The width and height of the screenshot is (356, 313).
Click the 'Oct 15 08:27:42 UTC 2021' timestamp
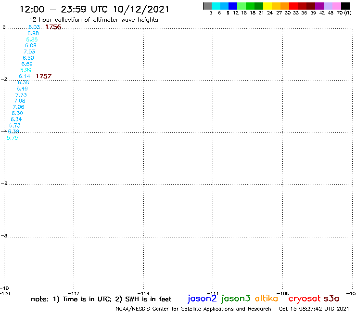tap(314, 309)
